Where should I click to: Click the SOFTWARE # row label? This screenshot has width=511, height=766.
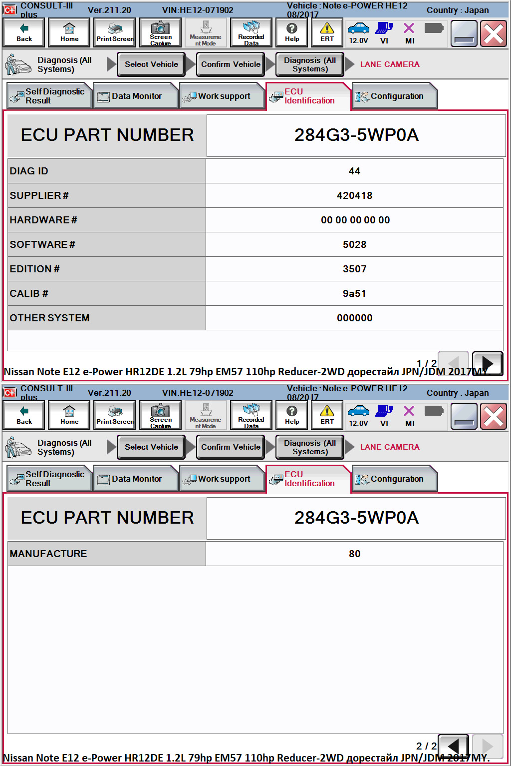click(x=42, y=245)
